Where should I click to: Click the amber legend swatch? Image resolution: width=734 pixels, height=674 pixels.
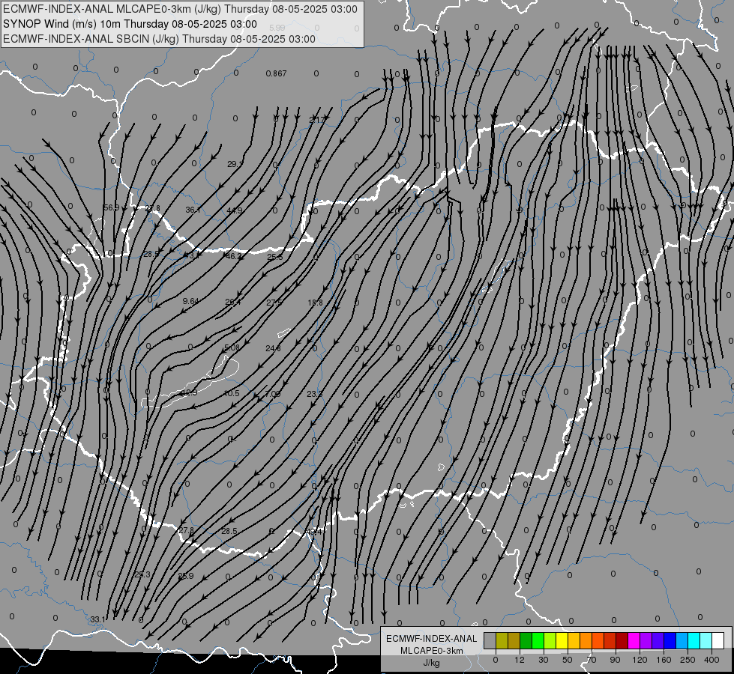[x=574, y=640]
